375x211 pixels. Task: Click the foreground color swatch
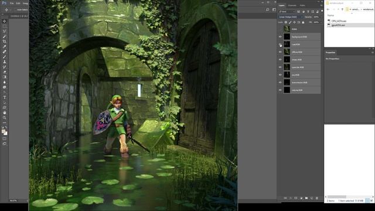click(4, 131)
